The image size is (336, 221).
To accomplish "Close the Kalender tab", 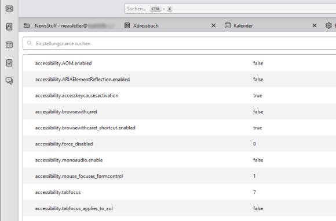I will click(x=315, y=25).
